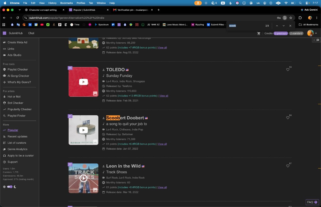
Task: Open the Chrome extensions puzzle icon
Action: (x=300, y=18)
